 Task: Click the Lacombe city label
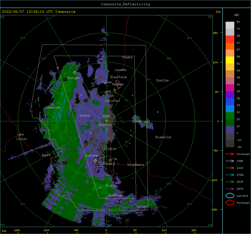(x=120, y=70)
